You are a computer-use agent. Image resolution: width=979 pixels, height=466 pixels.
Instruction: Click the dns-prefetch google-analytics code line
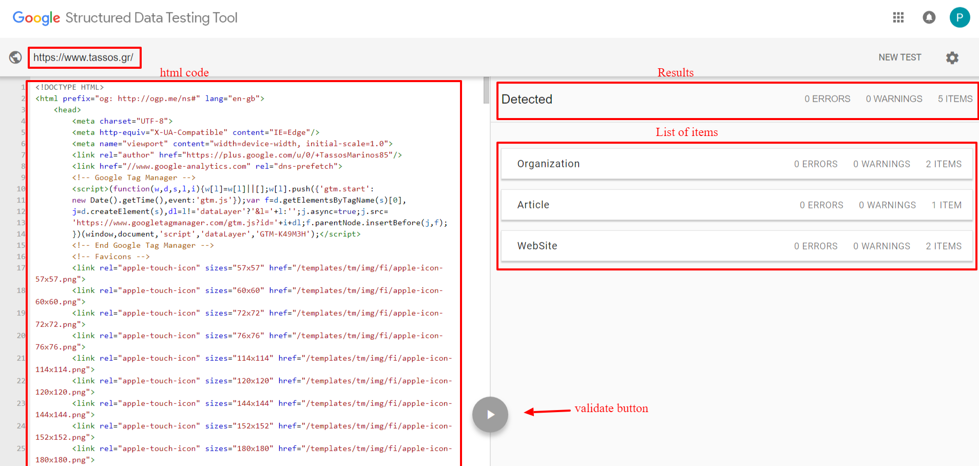[x=207, y=166]
